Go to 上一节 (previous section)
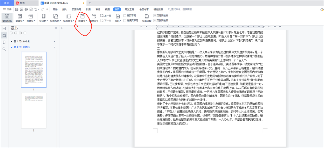Image resolution: width=324 pixels, height=148 pixels. pyautogui.click(x=106, y=16)
